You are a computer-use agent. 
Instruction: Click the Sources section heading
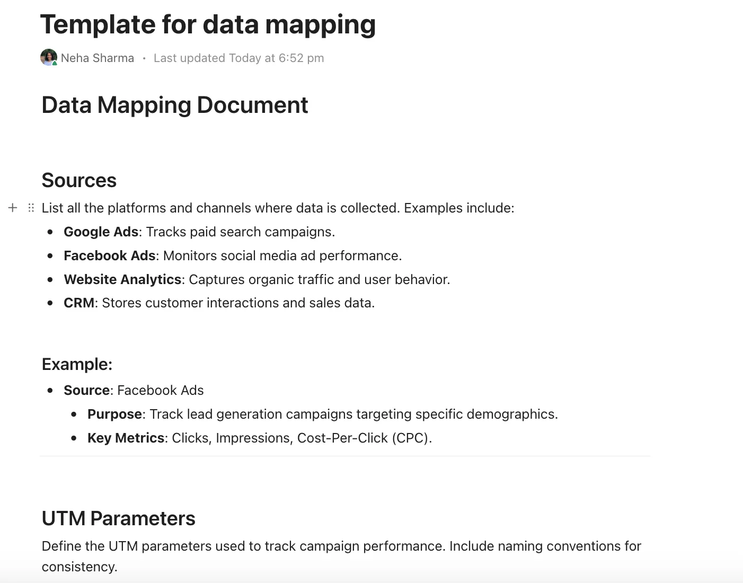coord(79,180)
